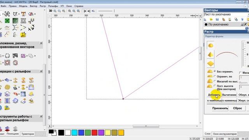Switch to the Слои tab
The width and height of the screenshot is (249, 140).
coord(207,134)
